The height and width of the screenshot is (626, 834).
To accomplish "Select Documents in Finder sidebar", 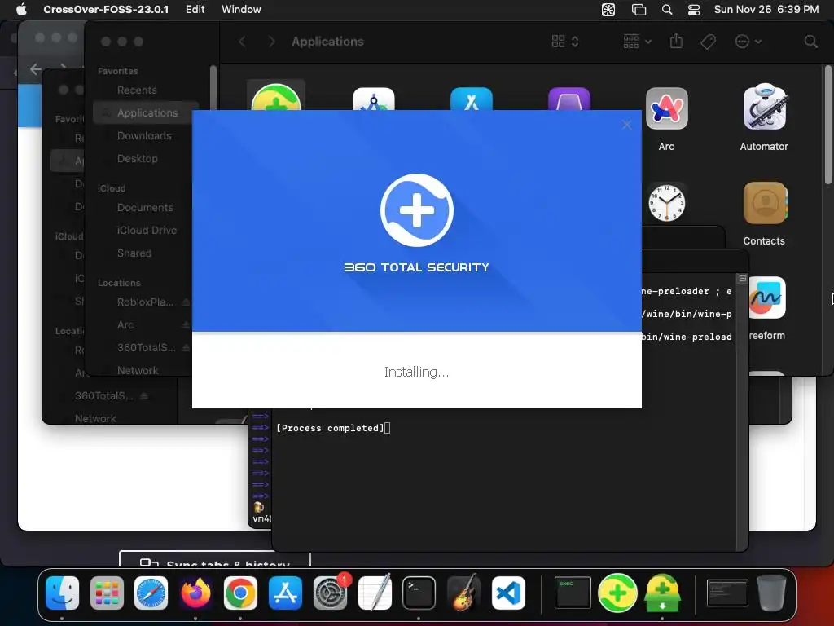I will 145,208.
